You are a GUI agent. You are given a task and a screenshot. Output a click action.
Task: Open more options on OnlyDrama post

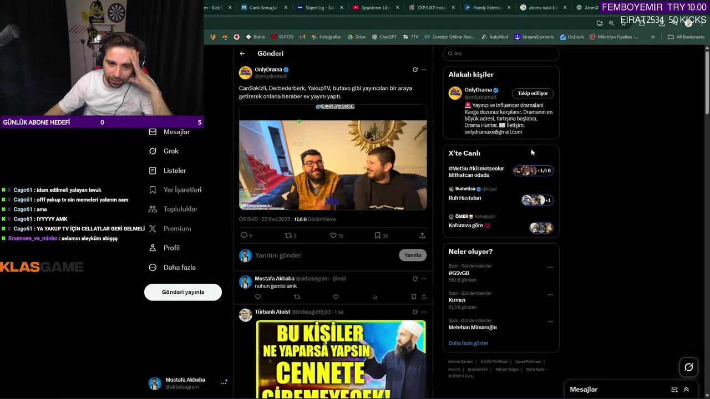click(424, 70)
